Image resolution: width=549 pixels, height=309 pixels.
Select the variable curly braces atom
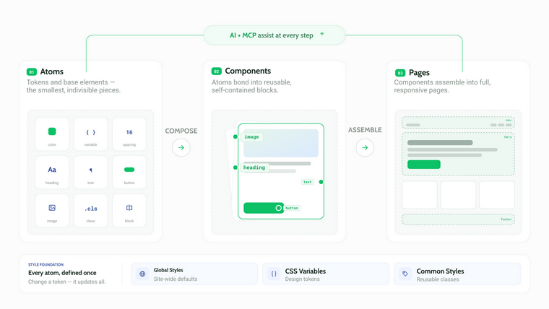[91, 134]
